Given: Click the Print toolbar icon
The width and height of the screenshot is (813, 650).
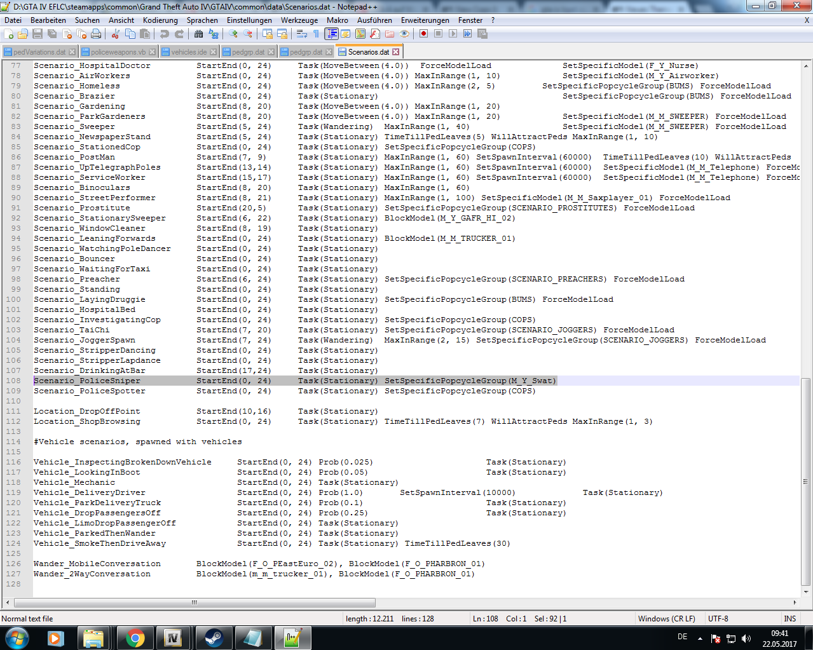Looking at the screenshot, I should tap(96, 34).
